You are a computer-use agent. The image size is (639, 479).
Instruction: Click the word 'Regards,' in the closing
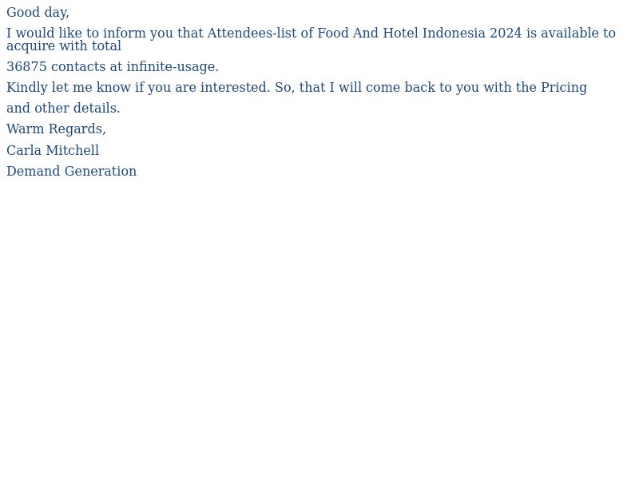(x=77, y=129)
